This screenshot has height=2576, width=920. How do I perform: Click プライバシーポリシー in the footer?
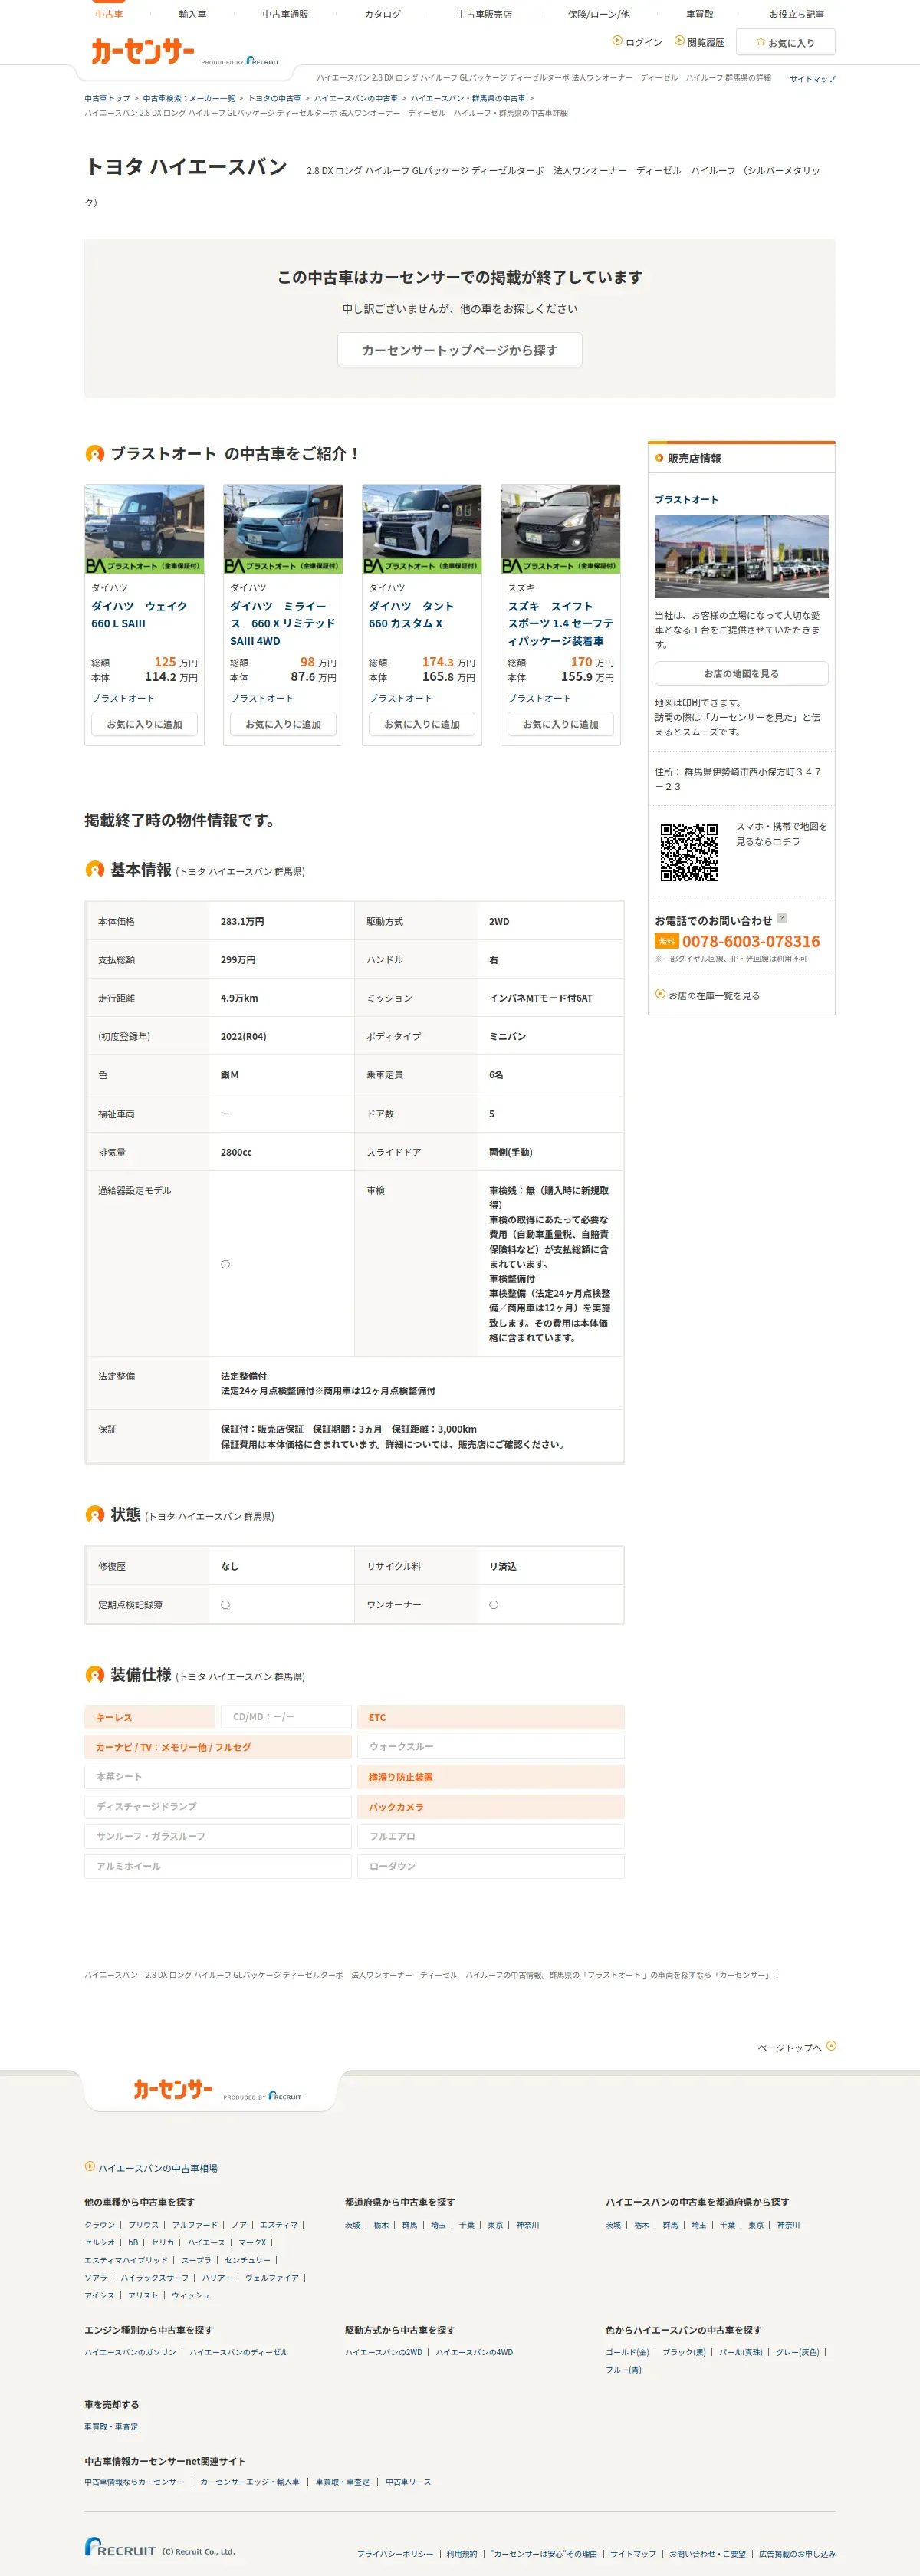coord(396,2553)
